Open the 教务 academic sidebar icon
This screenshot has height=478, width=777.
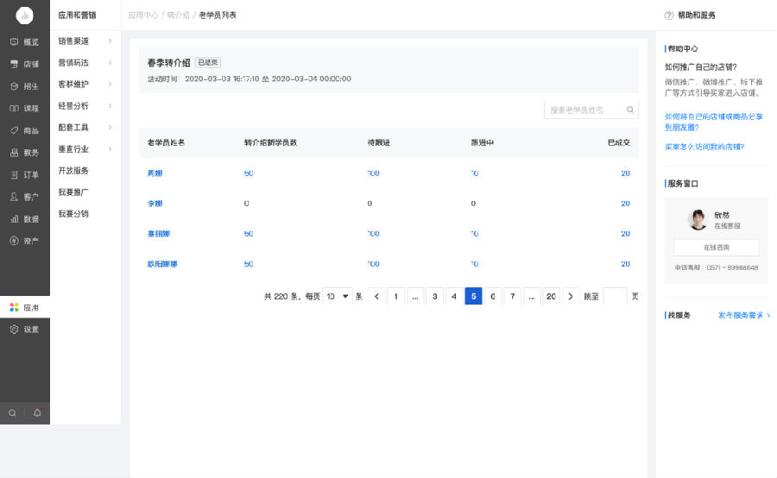point(15,153)
